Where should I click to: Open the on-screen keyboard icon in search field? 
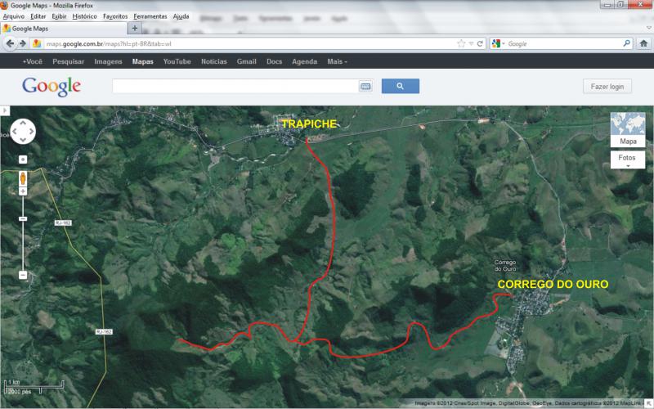click(365, 87)
